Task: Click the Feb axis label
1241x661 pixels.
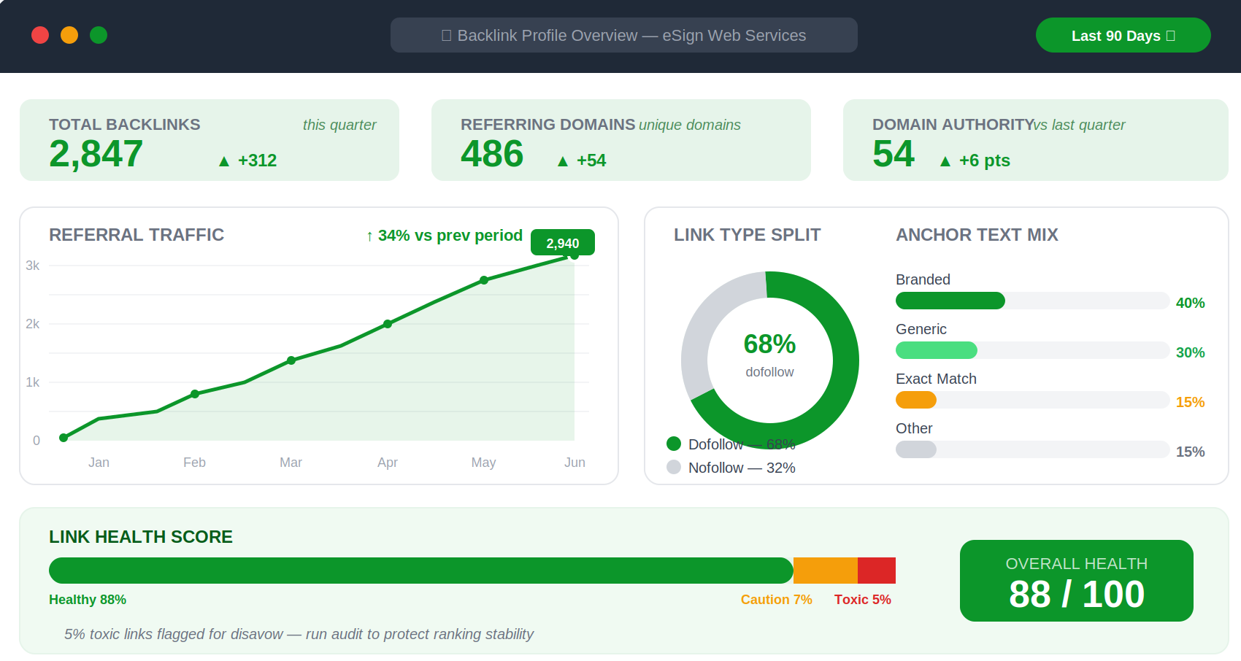Action: 194,463
